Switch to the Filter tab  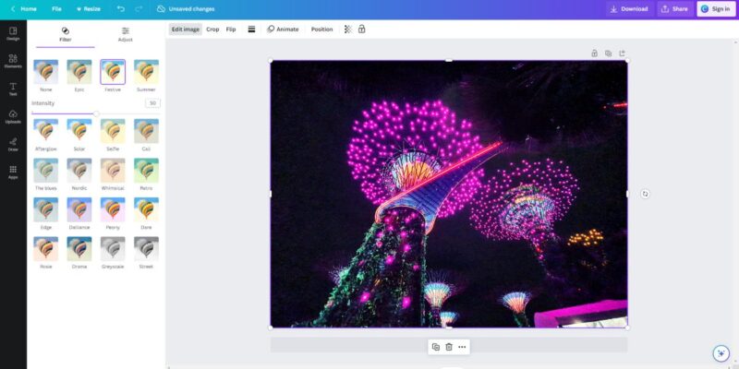(66, 35)
